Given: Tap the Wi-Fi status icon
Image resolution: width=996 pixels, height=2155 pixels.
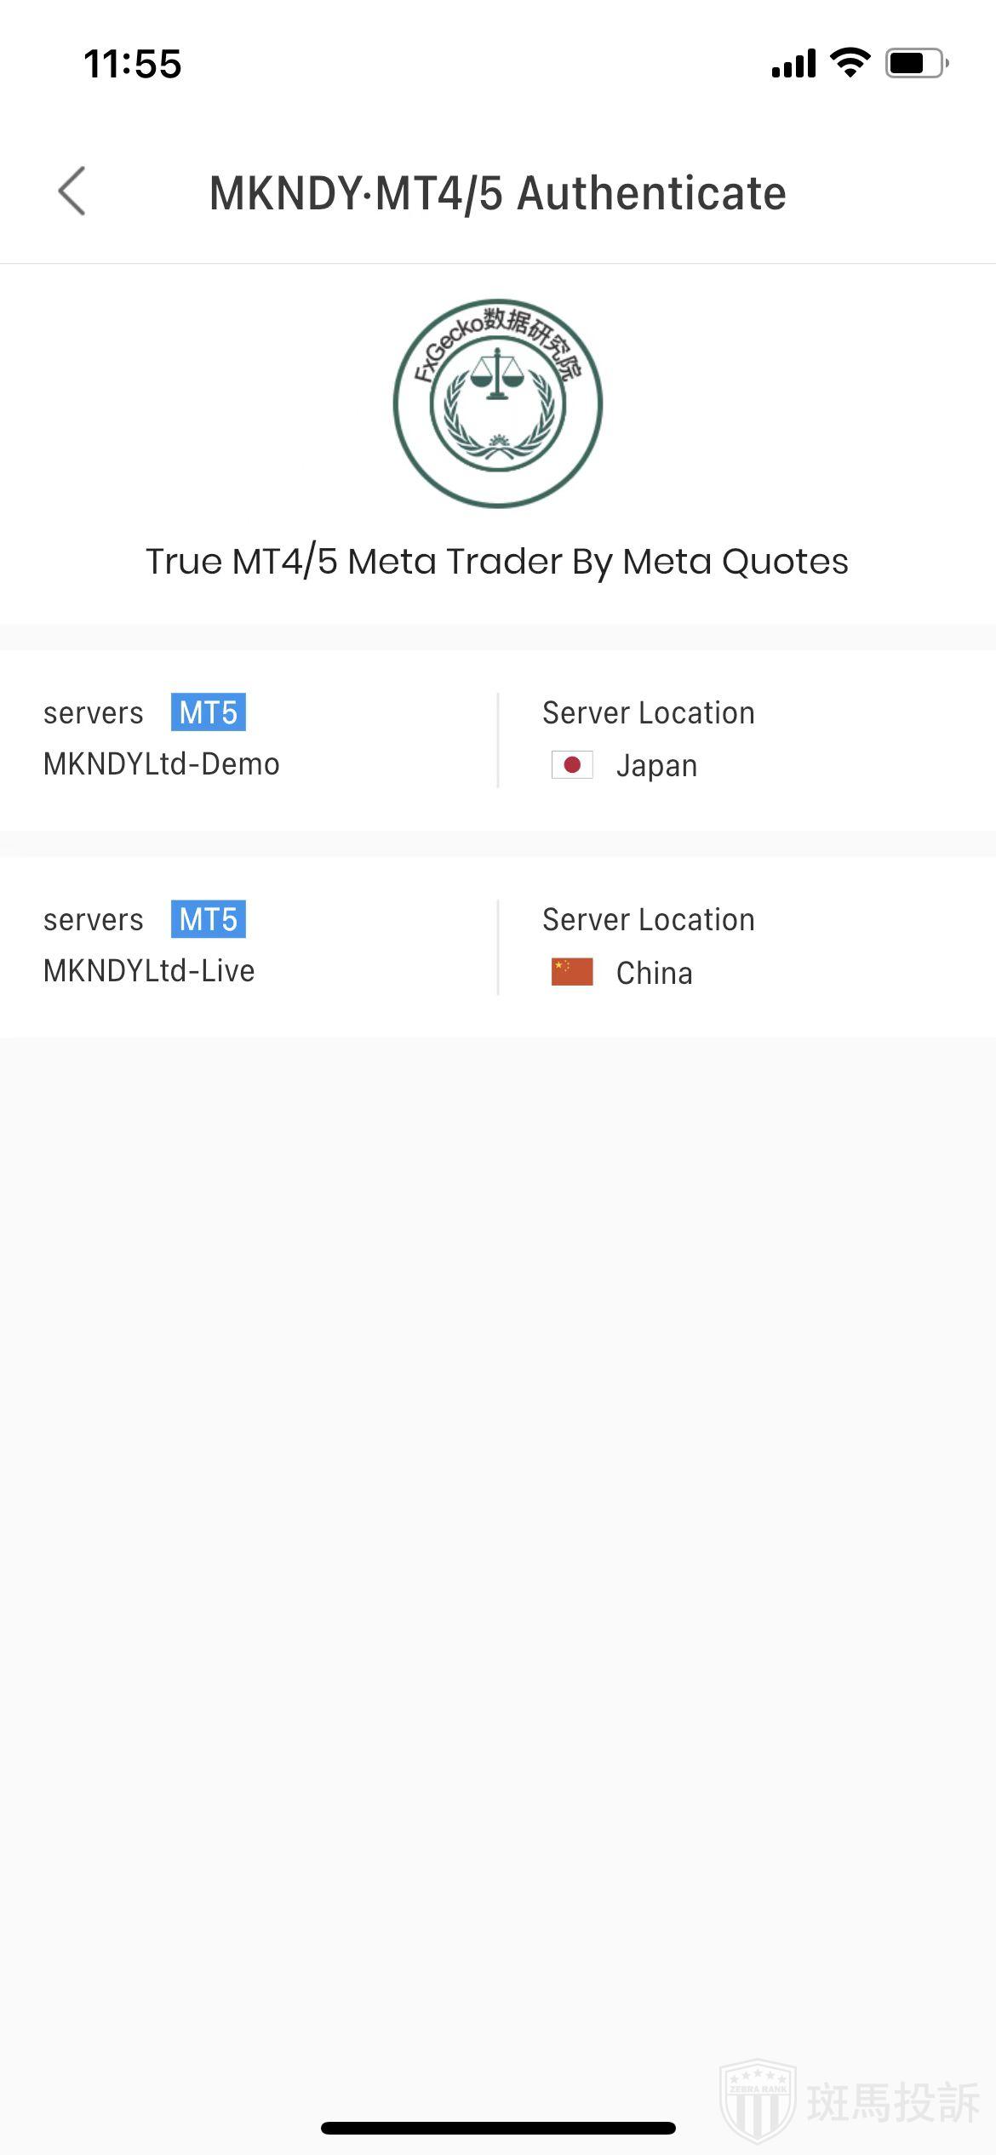Looking at the screenshot, I should point(850,63).
